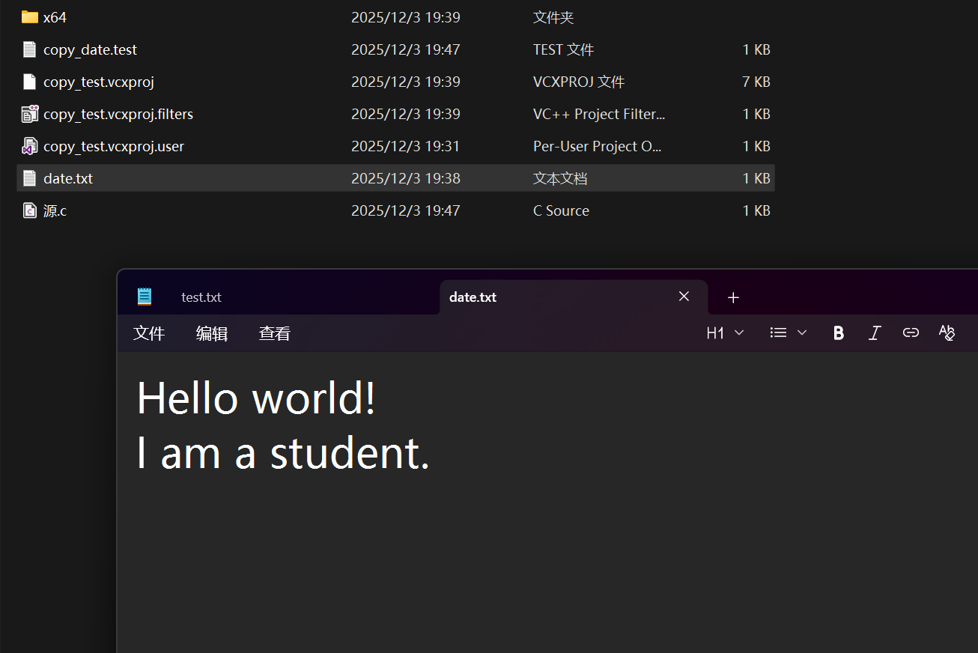Close the date.txt tab in Notepad
This screenshot has width=978, height=653.
tap(684, 297)
